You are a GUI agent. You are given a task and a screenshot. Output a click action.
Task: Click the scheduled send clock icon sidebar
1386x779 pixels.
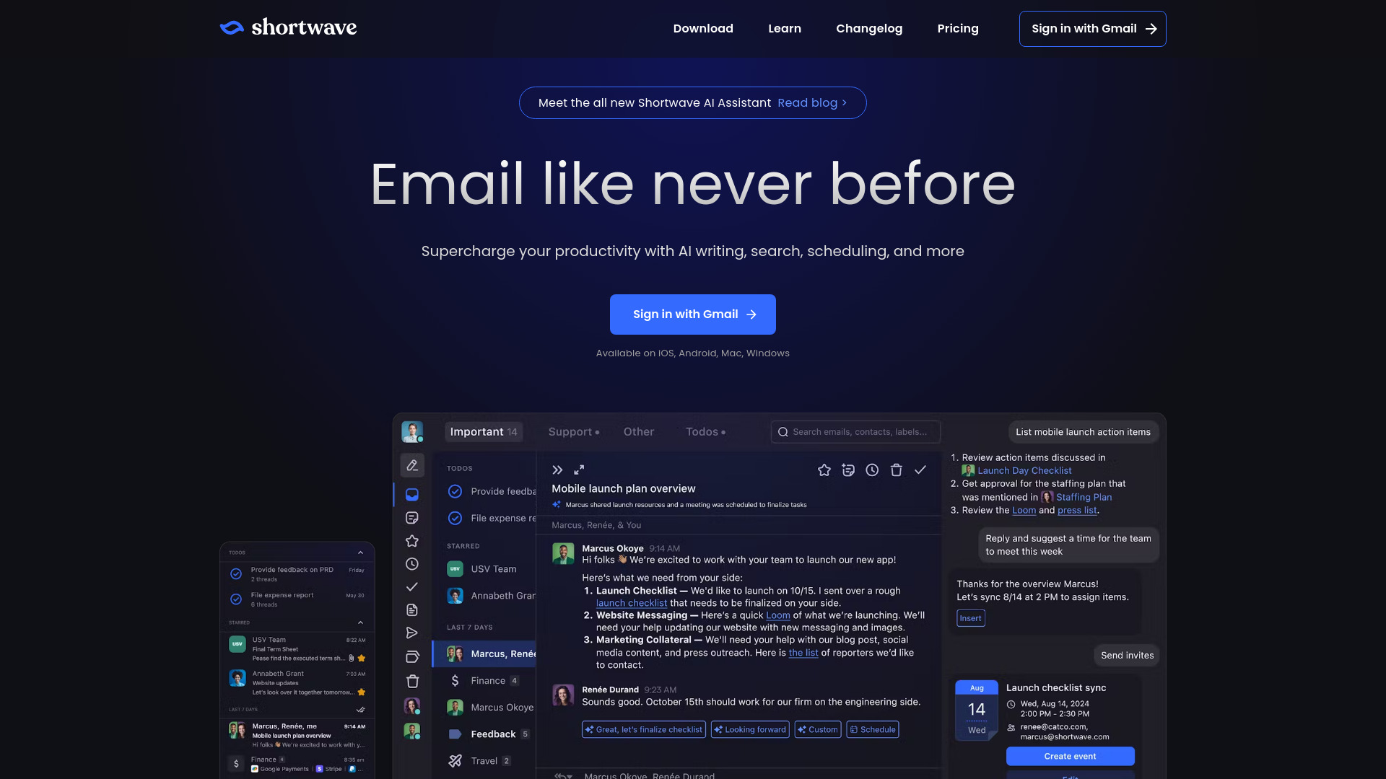412,563
